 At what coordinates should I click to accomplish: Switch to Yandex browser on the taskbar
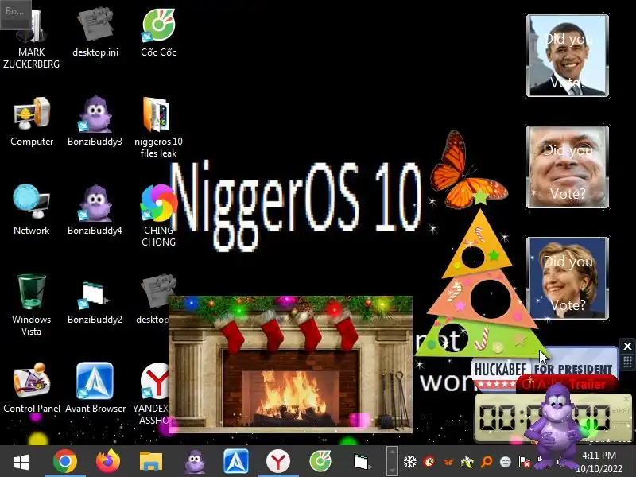(x=278, y=462)
